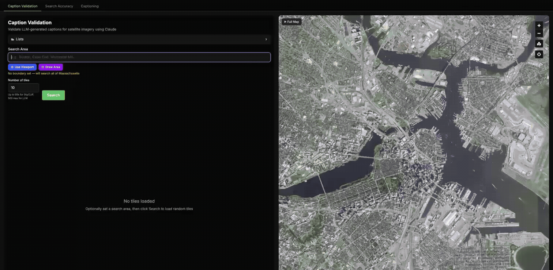Open the map layers style icon
This screenshot has height=270, width=553.
pyautogui.click(x=539, y=44)
